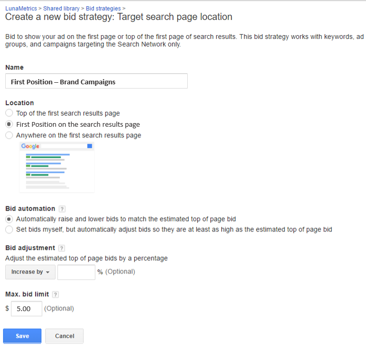Open Bid adjustment help question mark
The width and height of the screenshot is (366, 352).
(x=62, y=248)
